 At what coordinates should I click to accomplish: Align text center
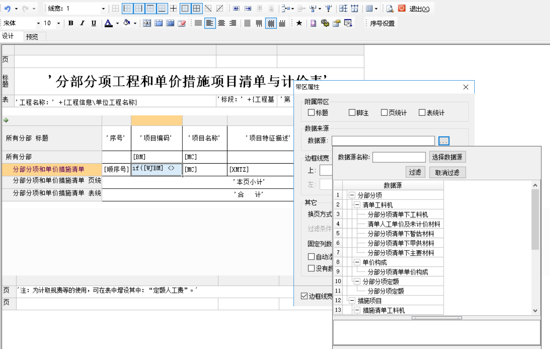click(221, 23)
